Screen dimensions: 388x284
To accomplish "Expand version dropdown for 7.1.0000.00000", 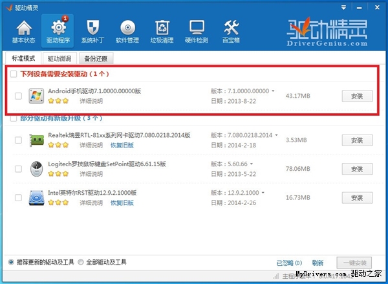I will [x=273, y=91].
